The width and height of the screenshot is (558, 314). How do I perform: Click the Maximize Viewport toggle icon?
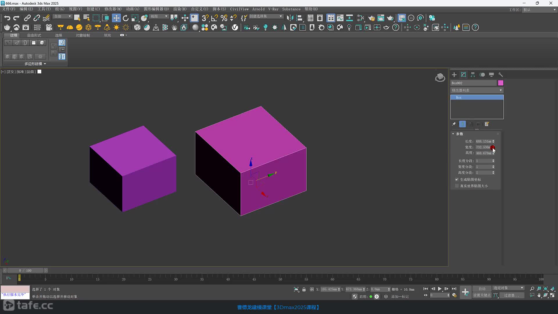click(x=552, y=295)
